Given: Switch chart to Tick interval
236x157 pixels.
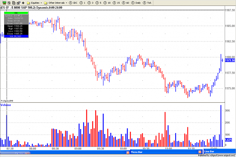Looking at the screenshot, I should click(x=147, y=3).
